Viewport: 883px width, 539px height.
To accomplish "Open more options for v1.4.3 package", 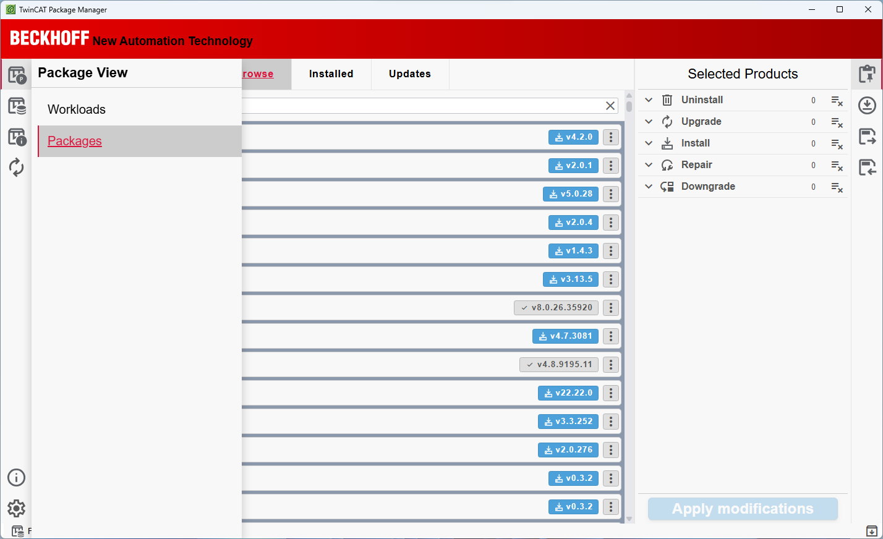I will [611, 251].
